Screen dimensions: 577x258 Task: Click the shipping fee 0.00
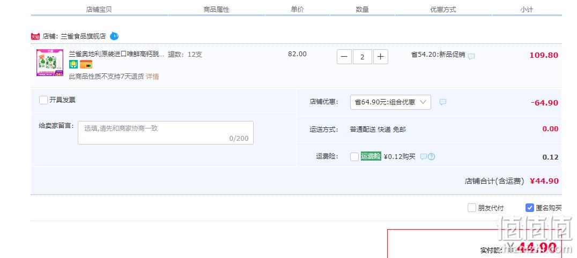coord(551,129)
